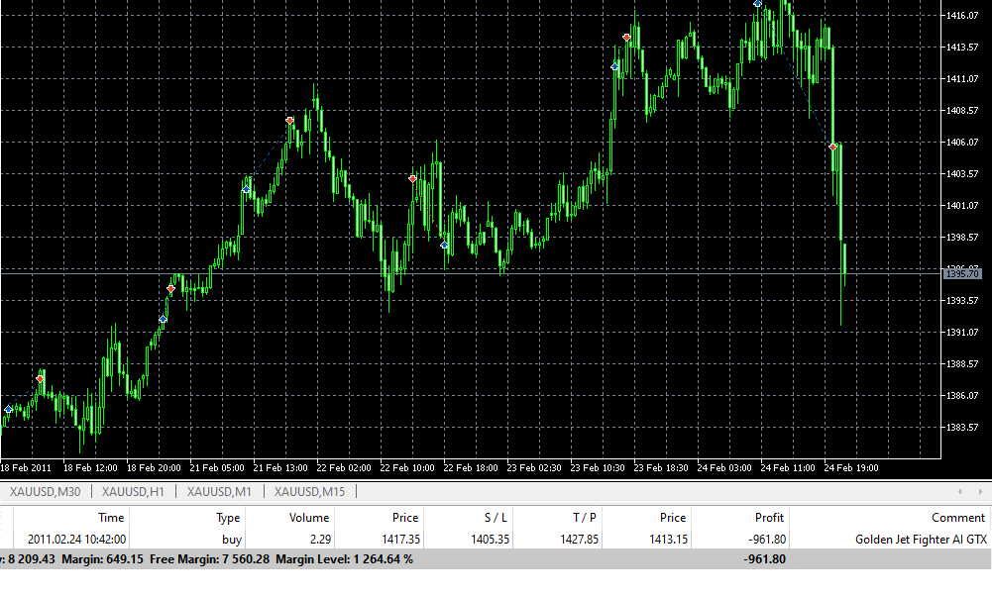Sort trades by the Volume column header
The width and height of the screenshot is (992, 596).
click(308, 517)
